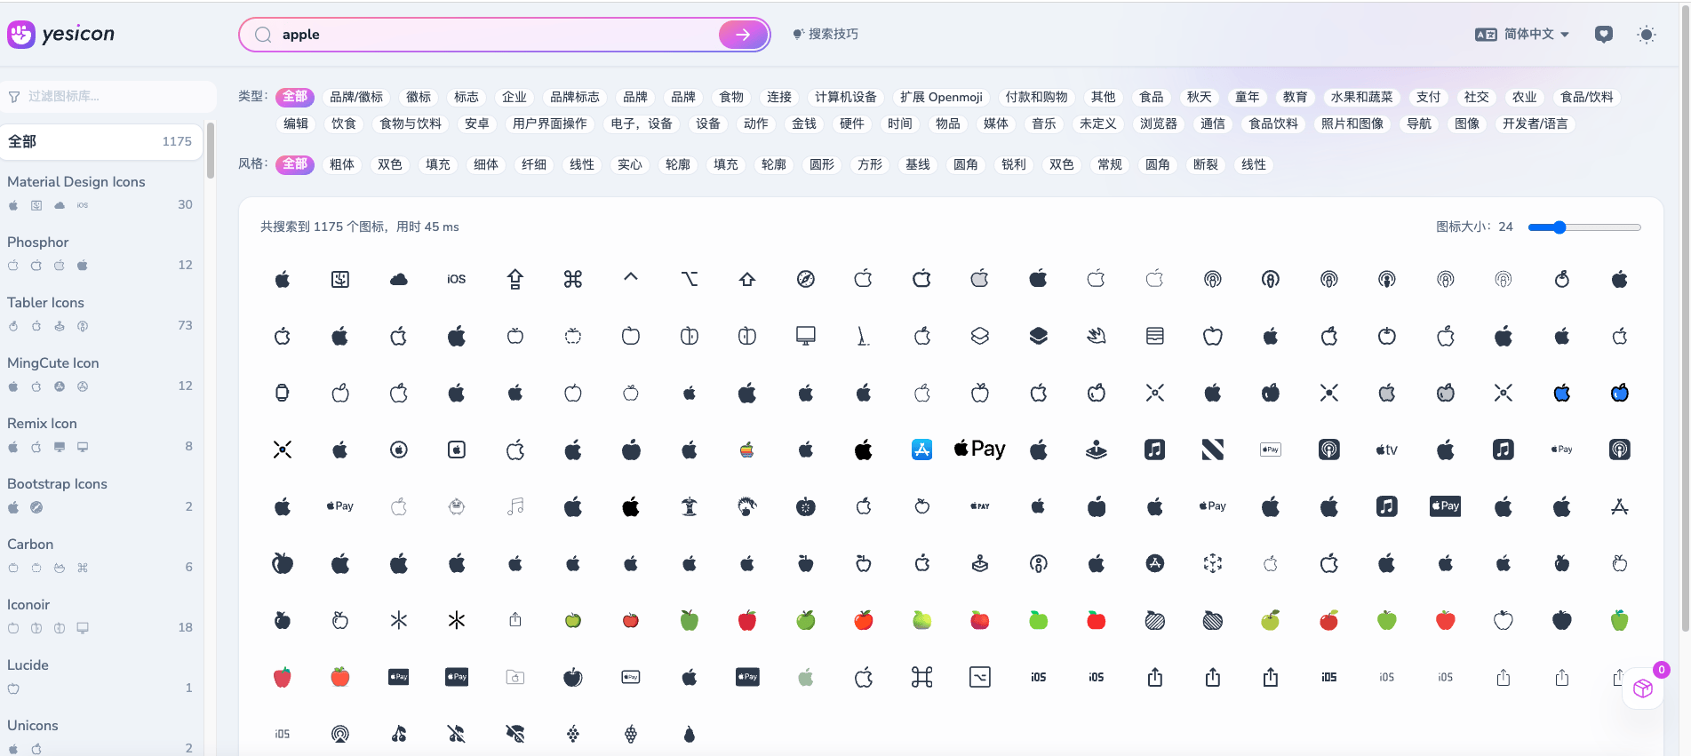1691x756 pixels.
Task: Show the Tabler Icons library
Action: 100,313
